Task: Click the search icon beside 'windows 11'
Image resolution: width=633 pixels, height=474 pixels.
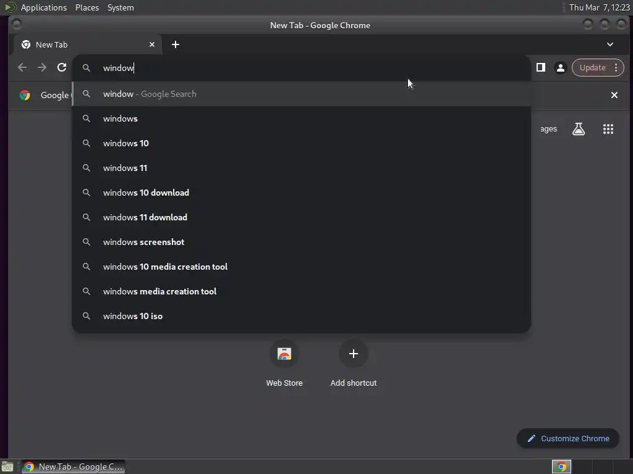Action: point(87,168)
